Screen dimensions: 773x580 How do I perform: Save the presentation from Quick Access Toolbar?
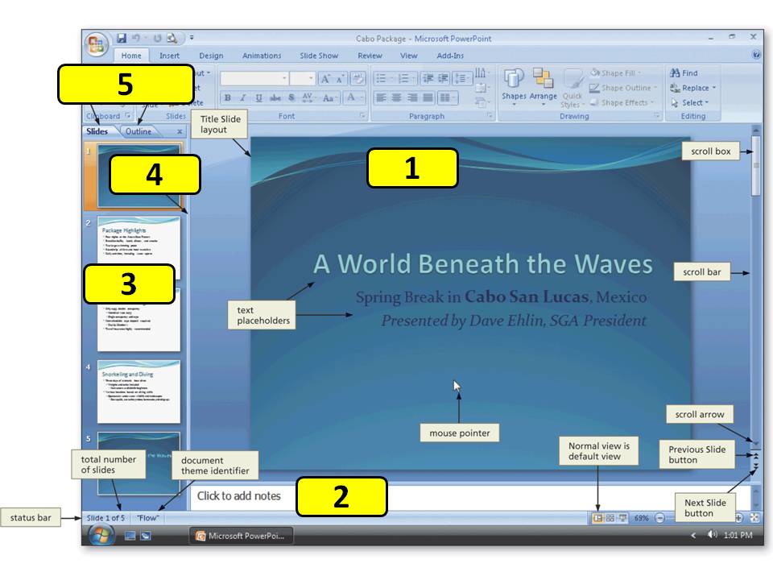pos(122,38)
